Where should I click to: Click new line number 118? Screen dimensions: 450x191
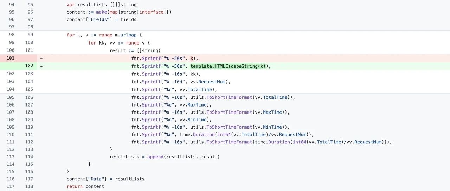click(29, 186)
